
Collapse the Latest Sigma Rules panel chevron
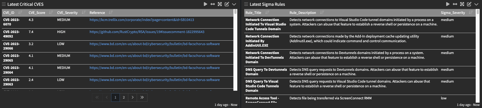(x=476, y=4)
